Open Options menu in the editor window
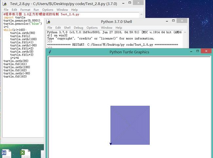This screenshot has height=158, width=213. click(x=48, y=10)
